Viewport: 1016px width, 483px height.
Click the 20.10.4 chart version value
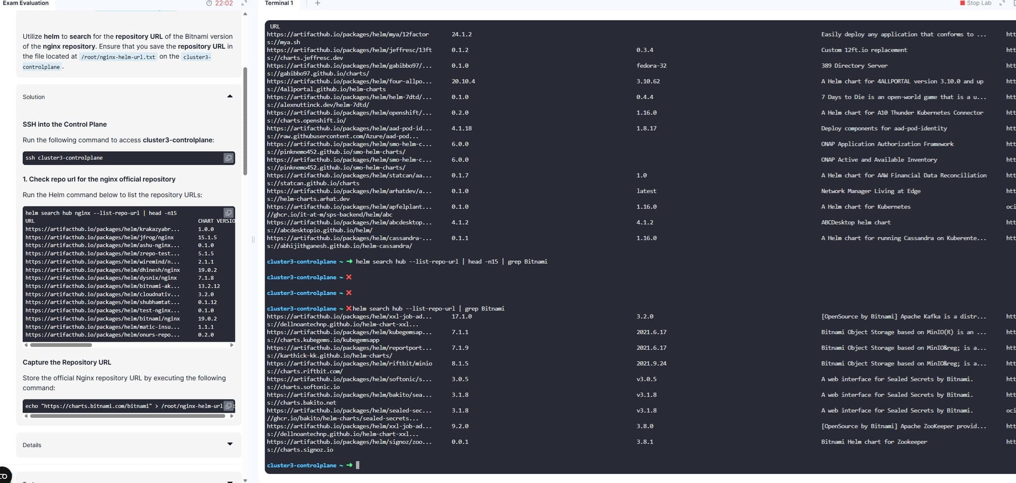(463, 81)
